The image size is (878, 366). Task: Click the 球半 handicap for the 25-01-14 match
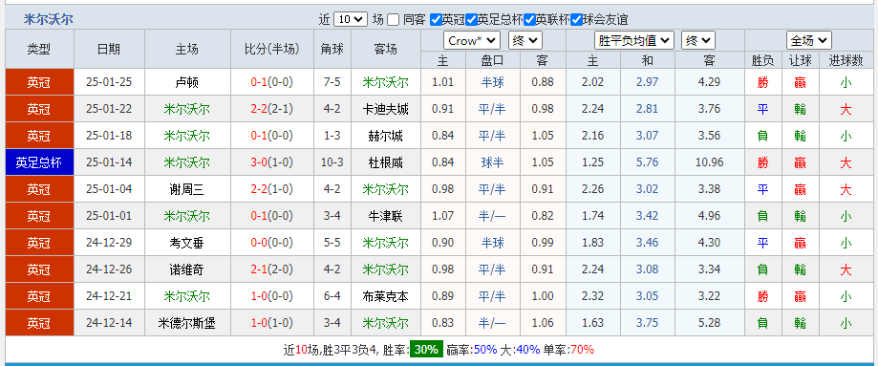click(x=492, y=162)
